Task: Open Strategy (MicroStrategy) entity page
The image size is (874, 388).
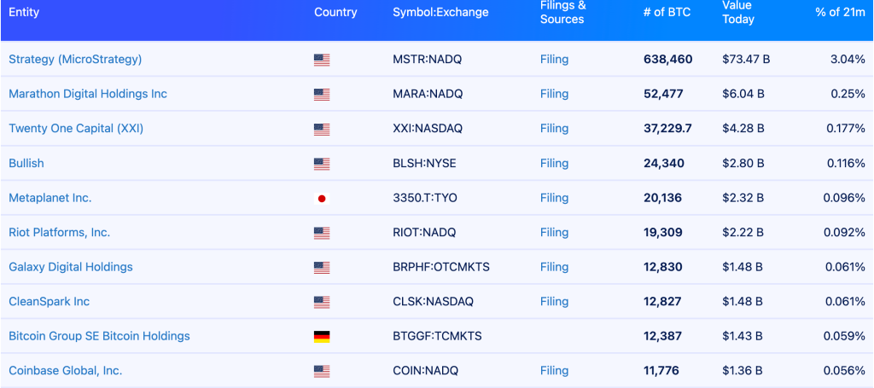Action: point(75,60)
